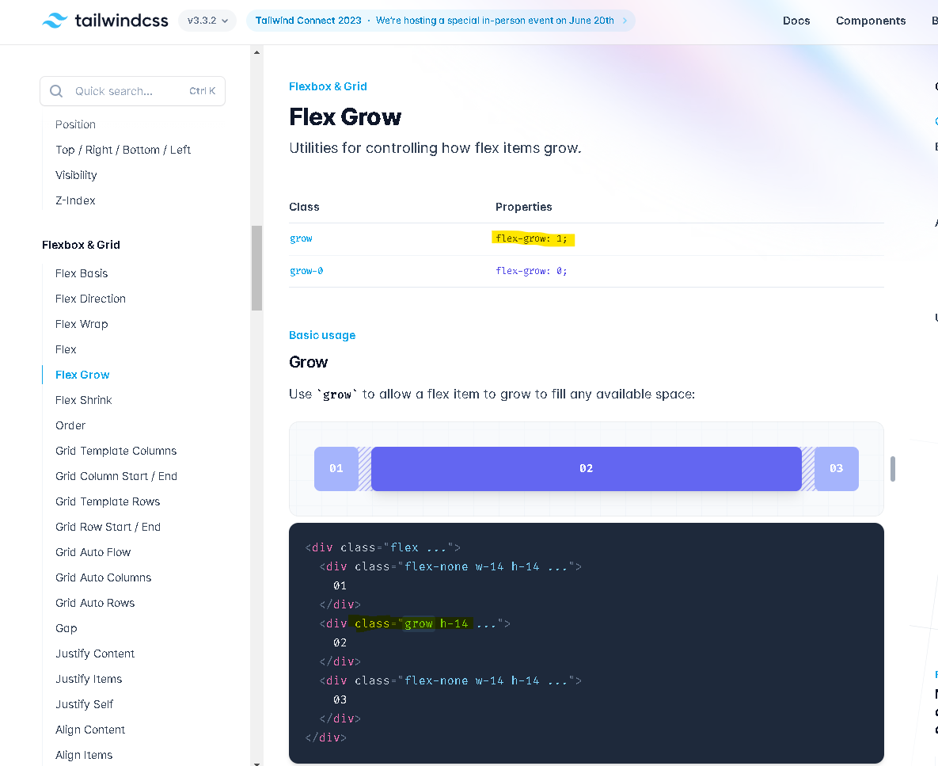Click the div class="flex ..." code line
This screenshot has height=766, width=938.
[x=382, y=547]
